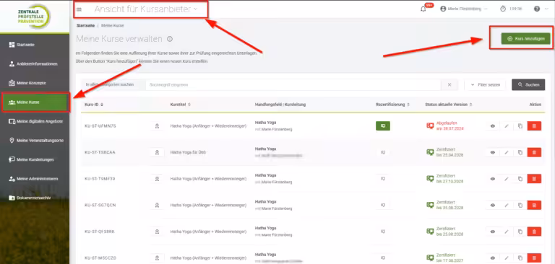This screenshot has width=555, height=264.
Task: Open the hamburger menu in the top bar
Action: pos(79,9)
